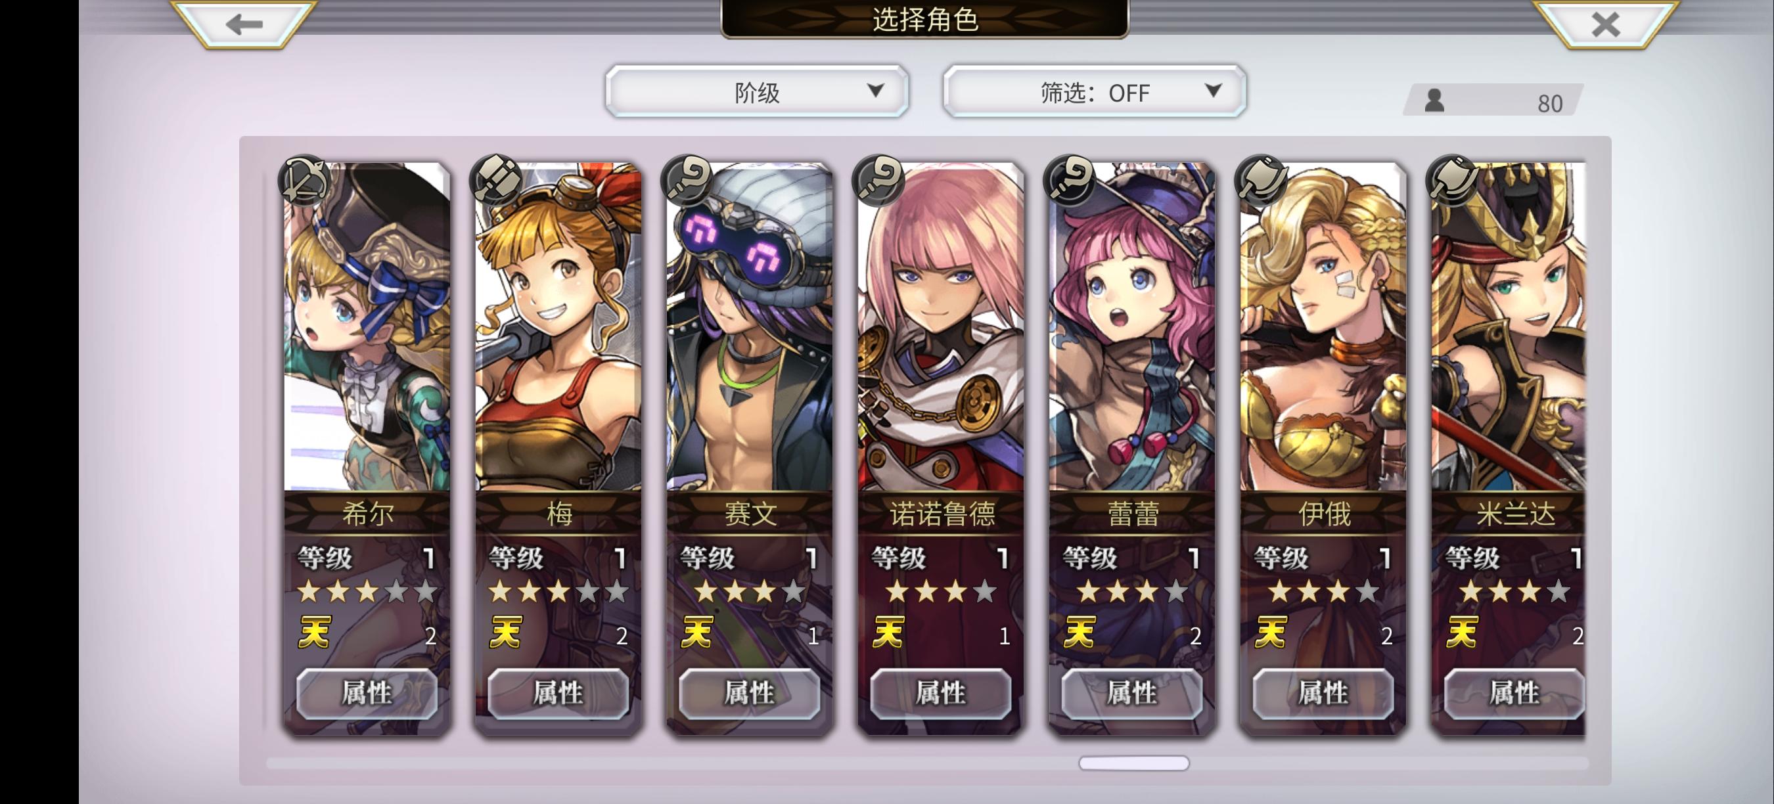Click the 蕾蕾 name banner
The width and height of the screenshot is (1774, 804).
(x=1132, y=514)
